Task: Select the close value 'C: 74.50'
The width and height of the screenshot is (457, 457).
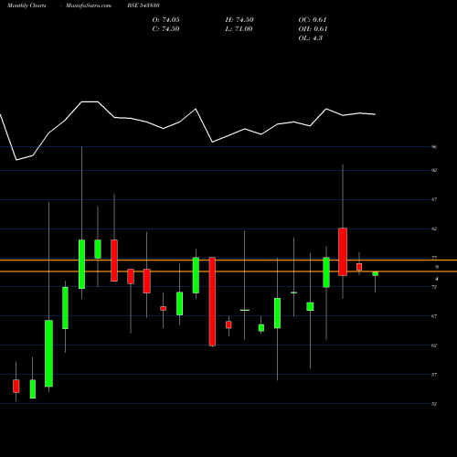Action: click(x=165, y=29)
